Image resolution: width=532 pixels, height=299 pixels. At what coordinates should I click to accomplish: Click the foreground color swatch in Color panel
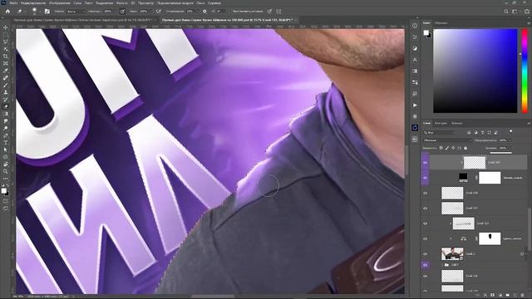[426, 32]
